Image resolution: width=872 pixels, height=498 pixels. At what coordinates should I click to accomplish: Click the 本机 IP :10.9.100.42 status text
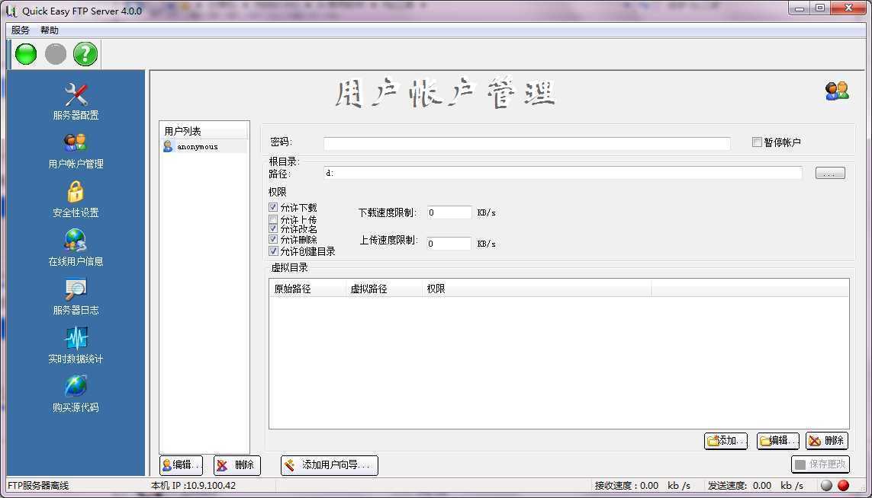(x=194, y=486)
